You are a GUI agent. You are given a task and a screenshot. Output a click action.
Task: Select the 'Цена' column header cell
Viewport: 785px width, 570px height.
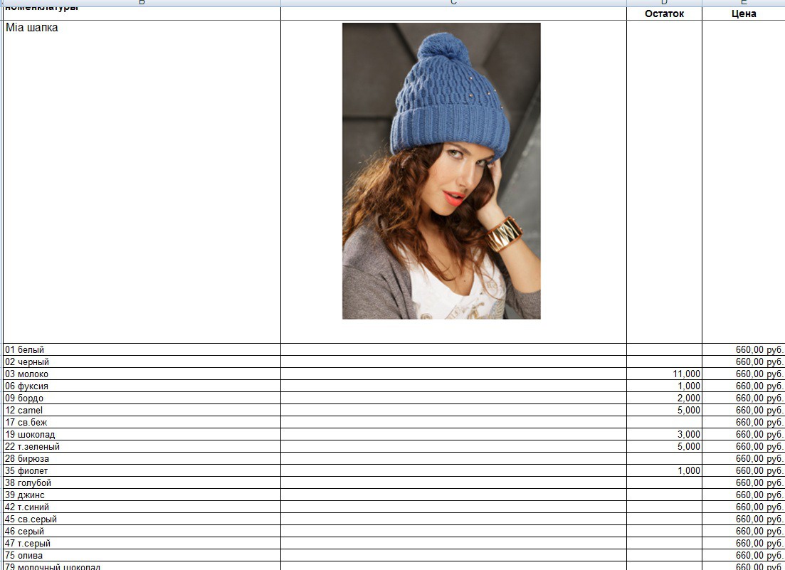tap(744, 14)
